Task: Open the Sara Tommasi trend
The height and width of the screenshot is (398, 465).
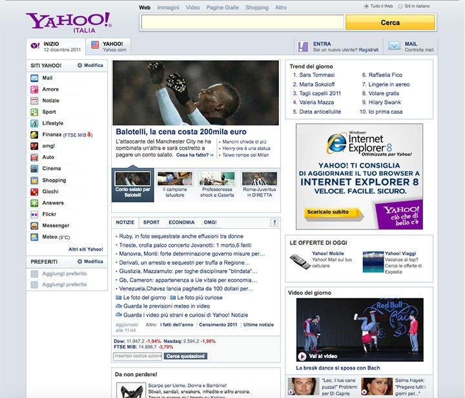Action: 316,75
